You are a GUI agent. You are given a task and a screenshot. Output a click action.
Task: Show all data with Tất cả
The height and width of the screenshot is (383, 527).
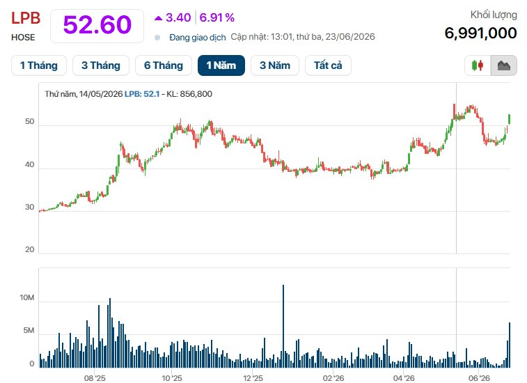point(328,65)
